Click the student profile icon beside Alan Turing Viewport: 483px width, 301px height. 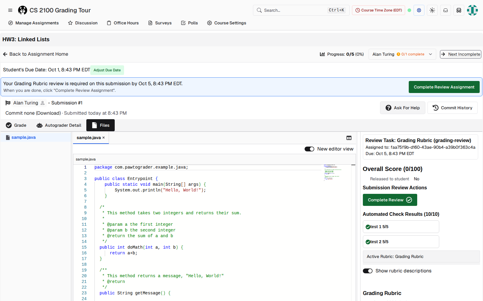43,103
